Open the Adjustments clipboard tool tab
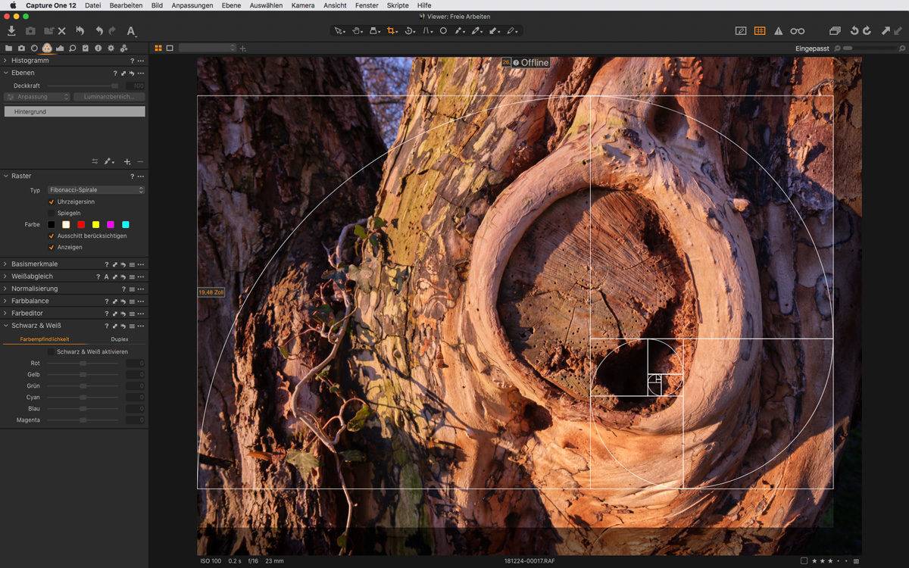909x568 pixels. pyautogui.click(x=86, y=48)
